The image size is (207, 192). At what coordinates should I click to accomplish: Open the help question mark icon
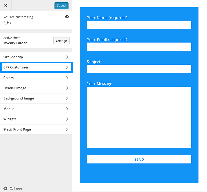click(x=67, y=17)
